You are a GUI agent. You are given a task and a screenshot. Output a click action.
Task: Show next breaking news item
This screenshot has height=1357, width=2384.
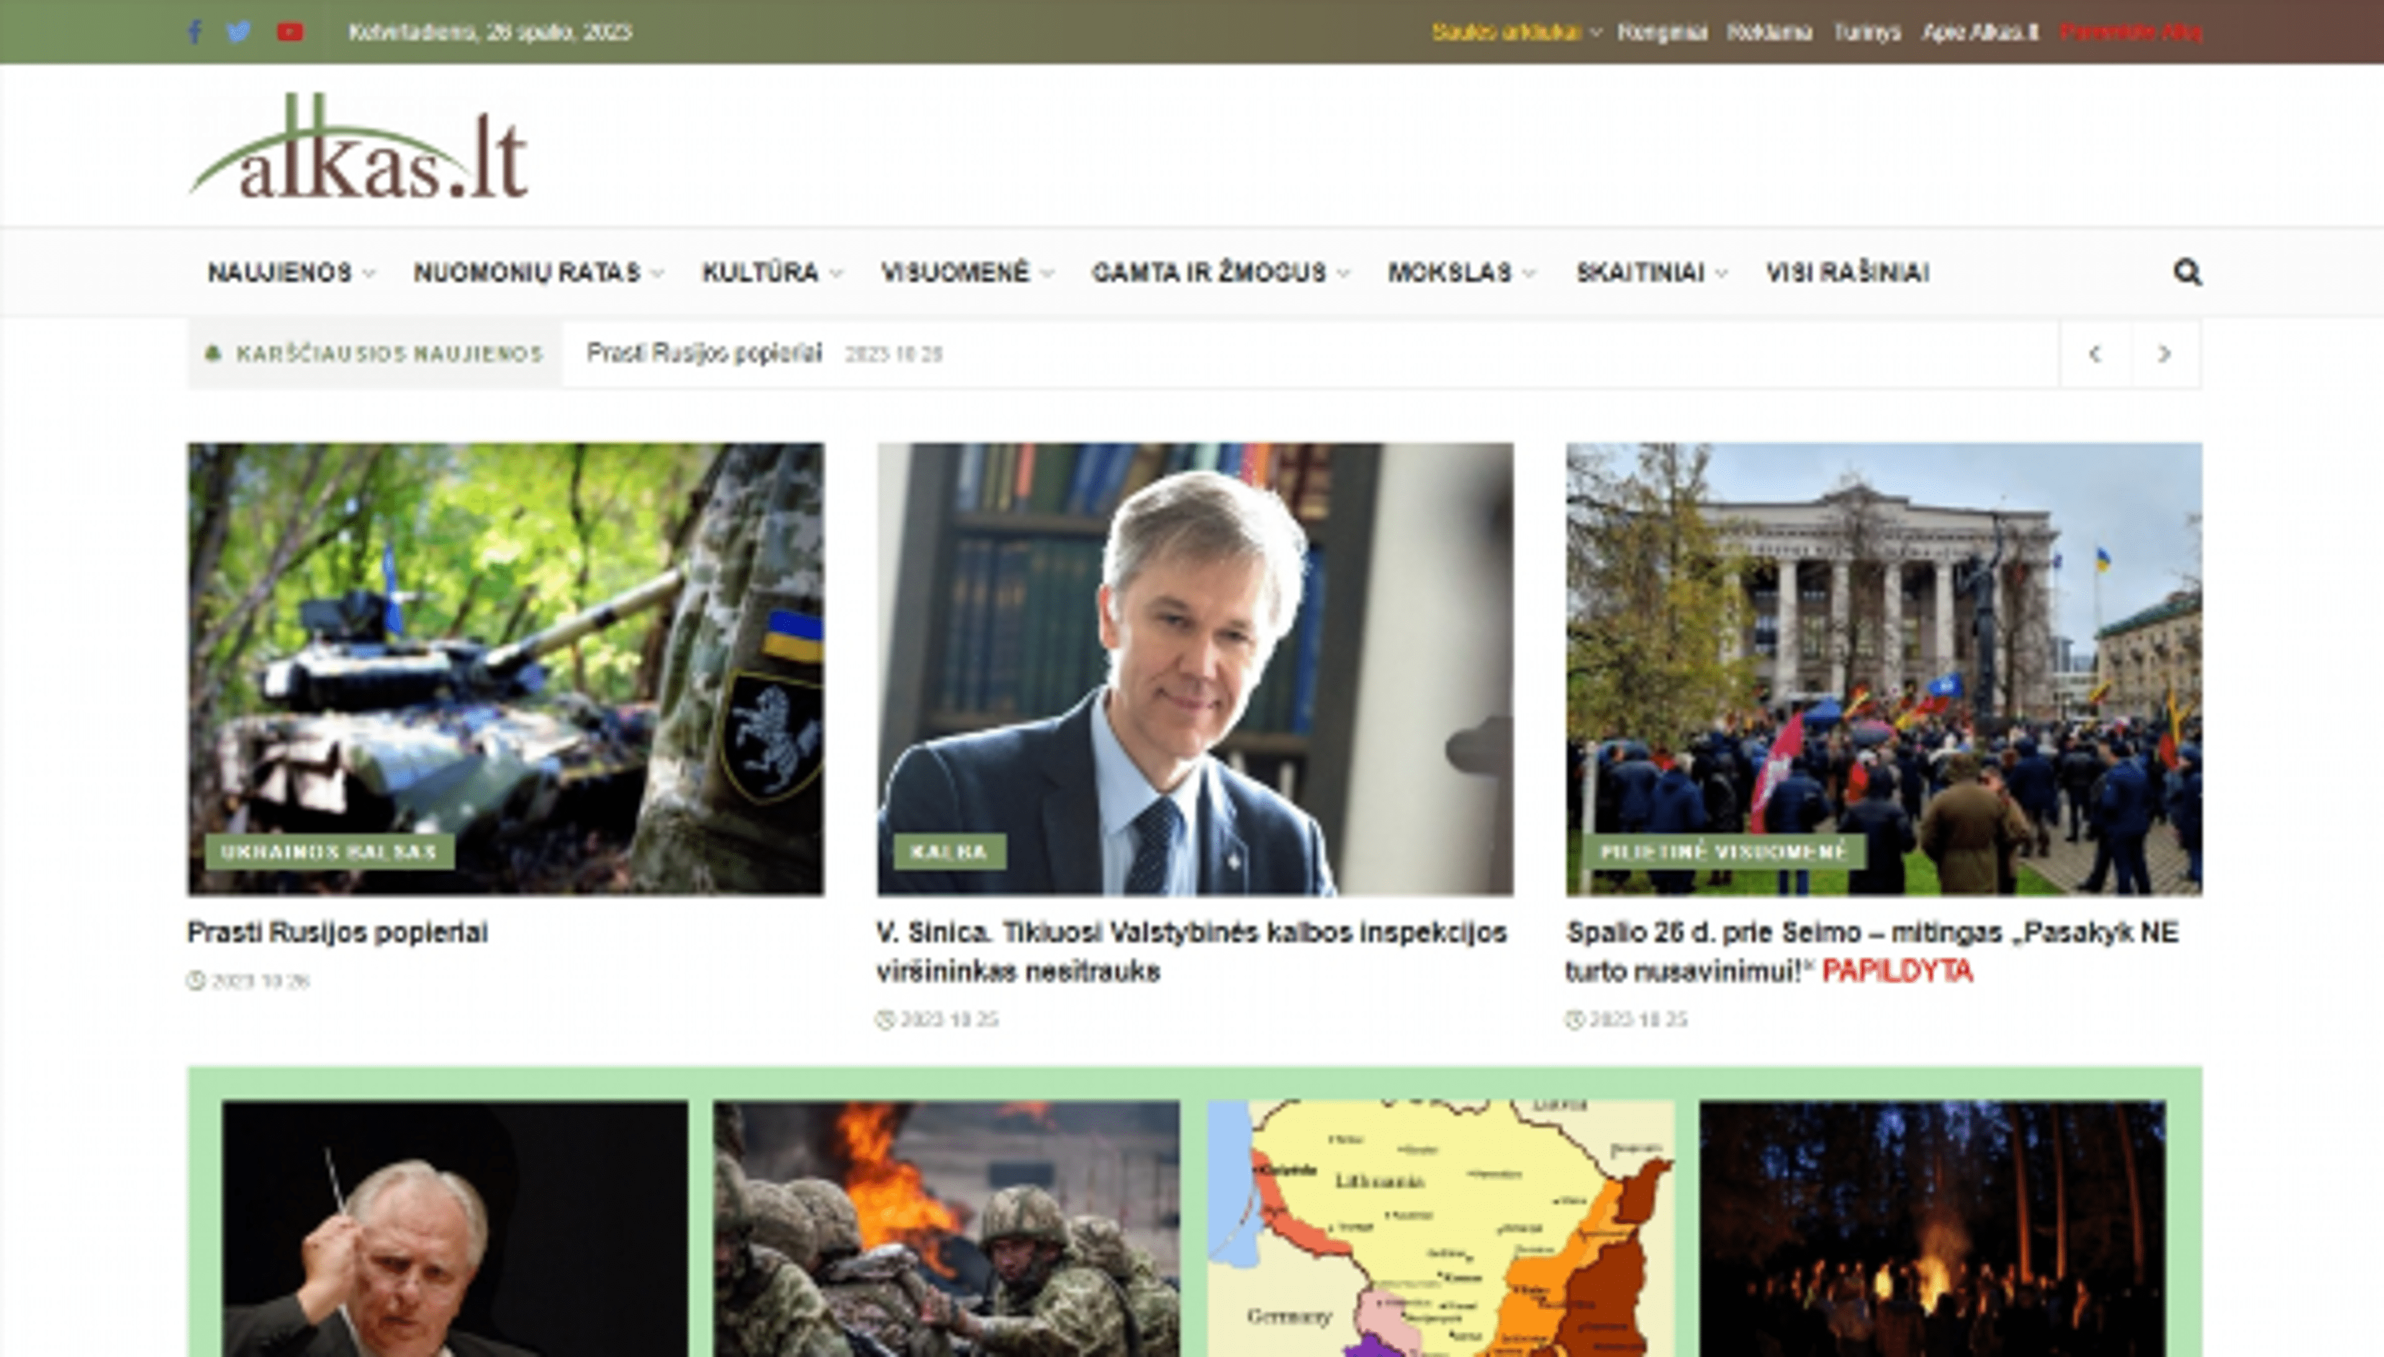pos(2165,354)
